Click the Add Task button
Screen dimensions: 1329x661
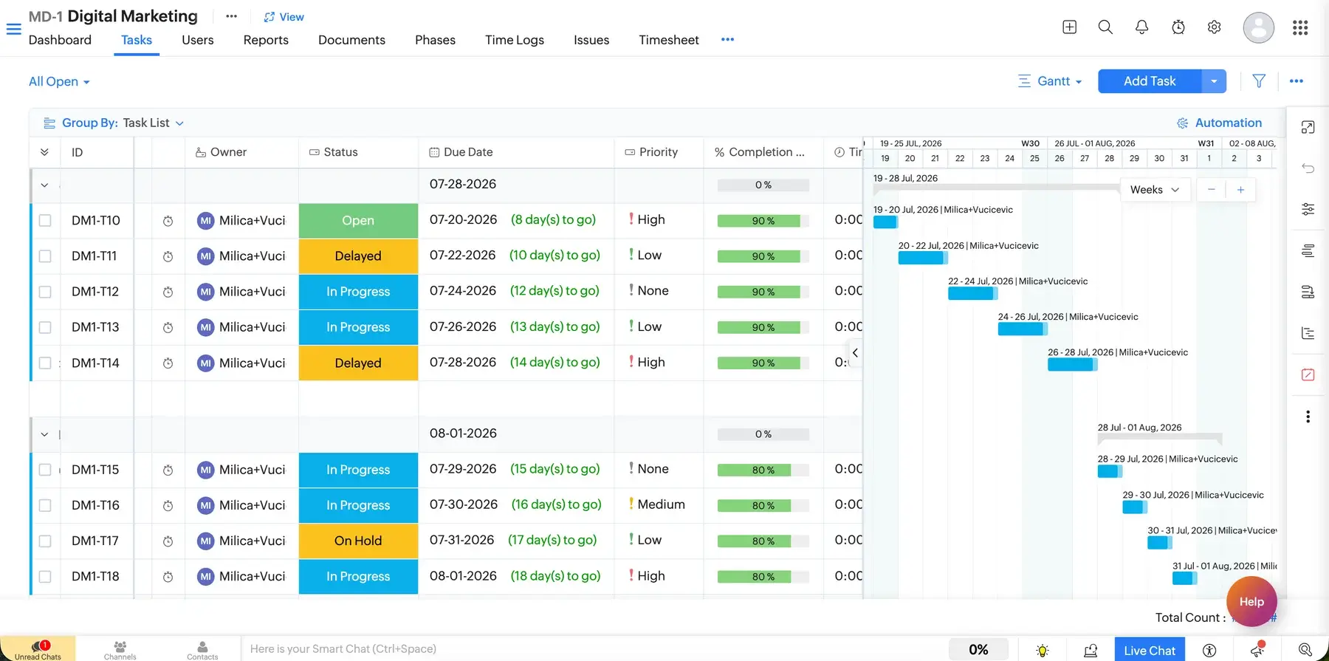pos(1150,81)
